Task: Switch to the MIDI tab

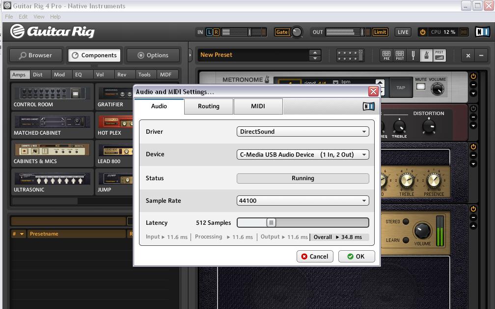Action: click(x=258, y=106)
